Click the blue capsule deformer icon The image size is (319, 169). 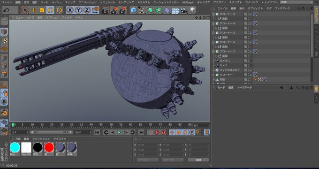[x=167, y=10]
